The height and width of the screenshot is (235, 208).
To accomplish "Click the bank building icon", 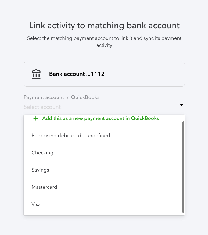I will coord(36,74).
